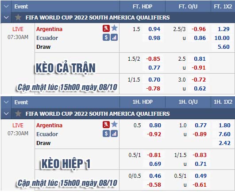The image size is (235, 192).
Task: Open live stream icon for full-time Argentina match
Action: click(106, 28)
